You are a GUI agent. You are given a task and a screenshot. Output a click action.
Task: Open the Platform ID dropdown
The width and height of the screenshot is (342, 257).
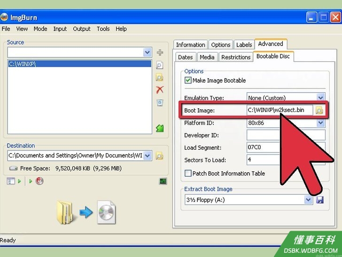click(x=320, y=123)
